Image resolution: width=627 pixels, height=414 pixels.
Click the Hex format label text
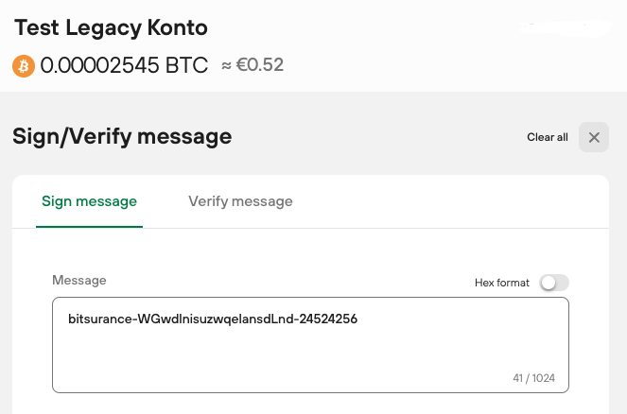point(502,283)
